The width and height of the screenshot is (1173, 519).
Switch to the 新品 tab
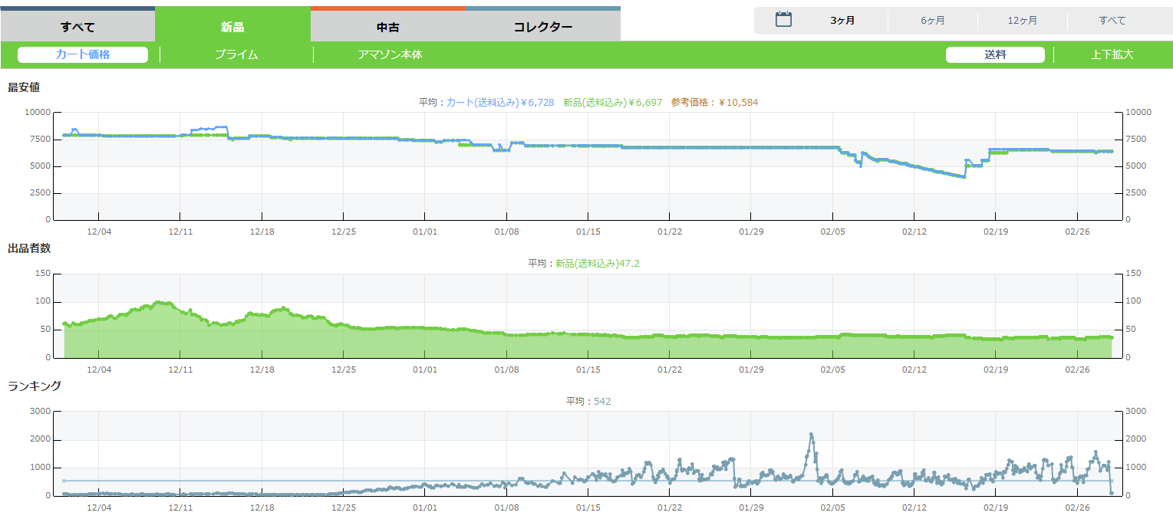(x=232, y=27)
